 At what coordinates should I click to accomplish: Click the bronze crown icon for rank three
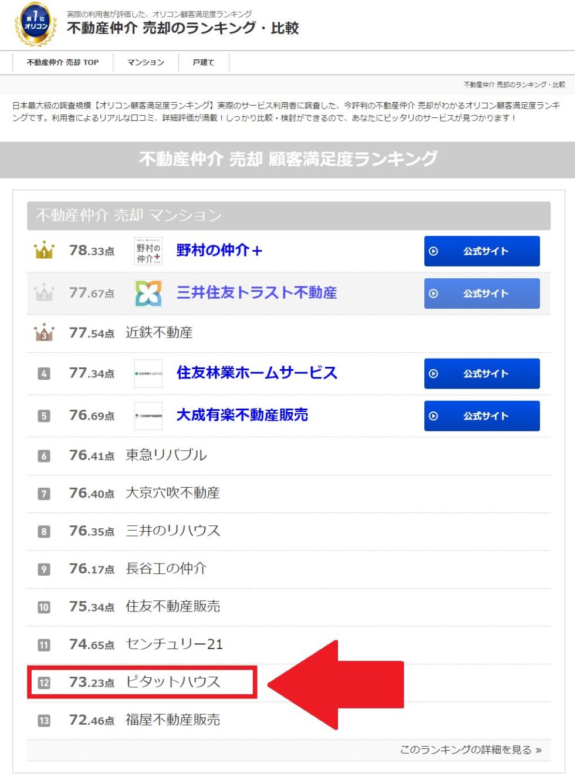point(44,333)
